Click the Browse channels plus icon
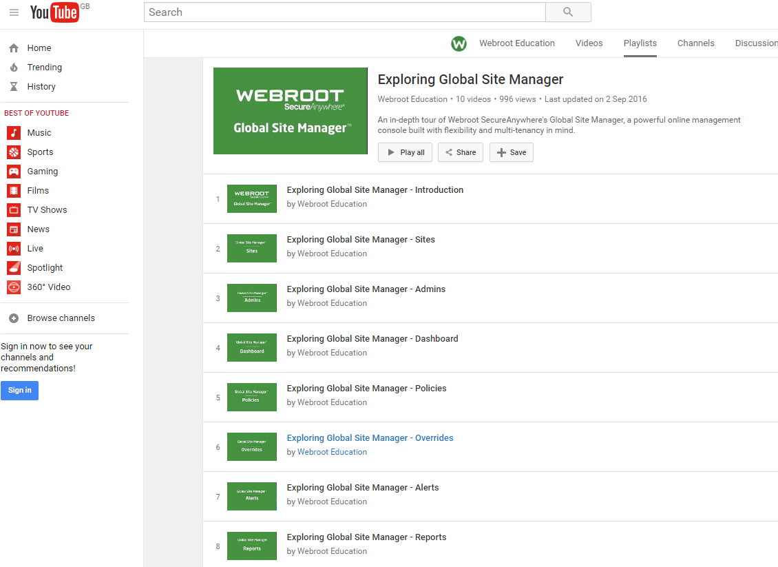Viewport: 778px width, 567px height. coord(14,318)
